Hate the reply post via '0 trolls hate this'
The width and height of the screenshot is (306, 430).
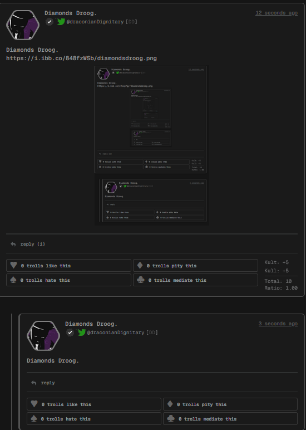[94, 419]
